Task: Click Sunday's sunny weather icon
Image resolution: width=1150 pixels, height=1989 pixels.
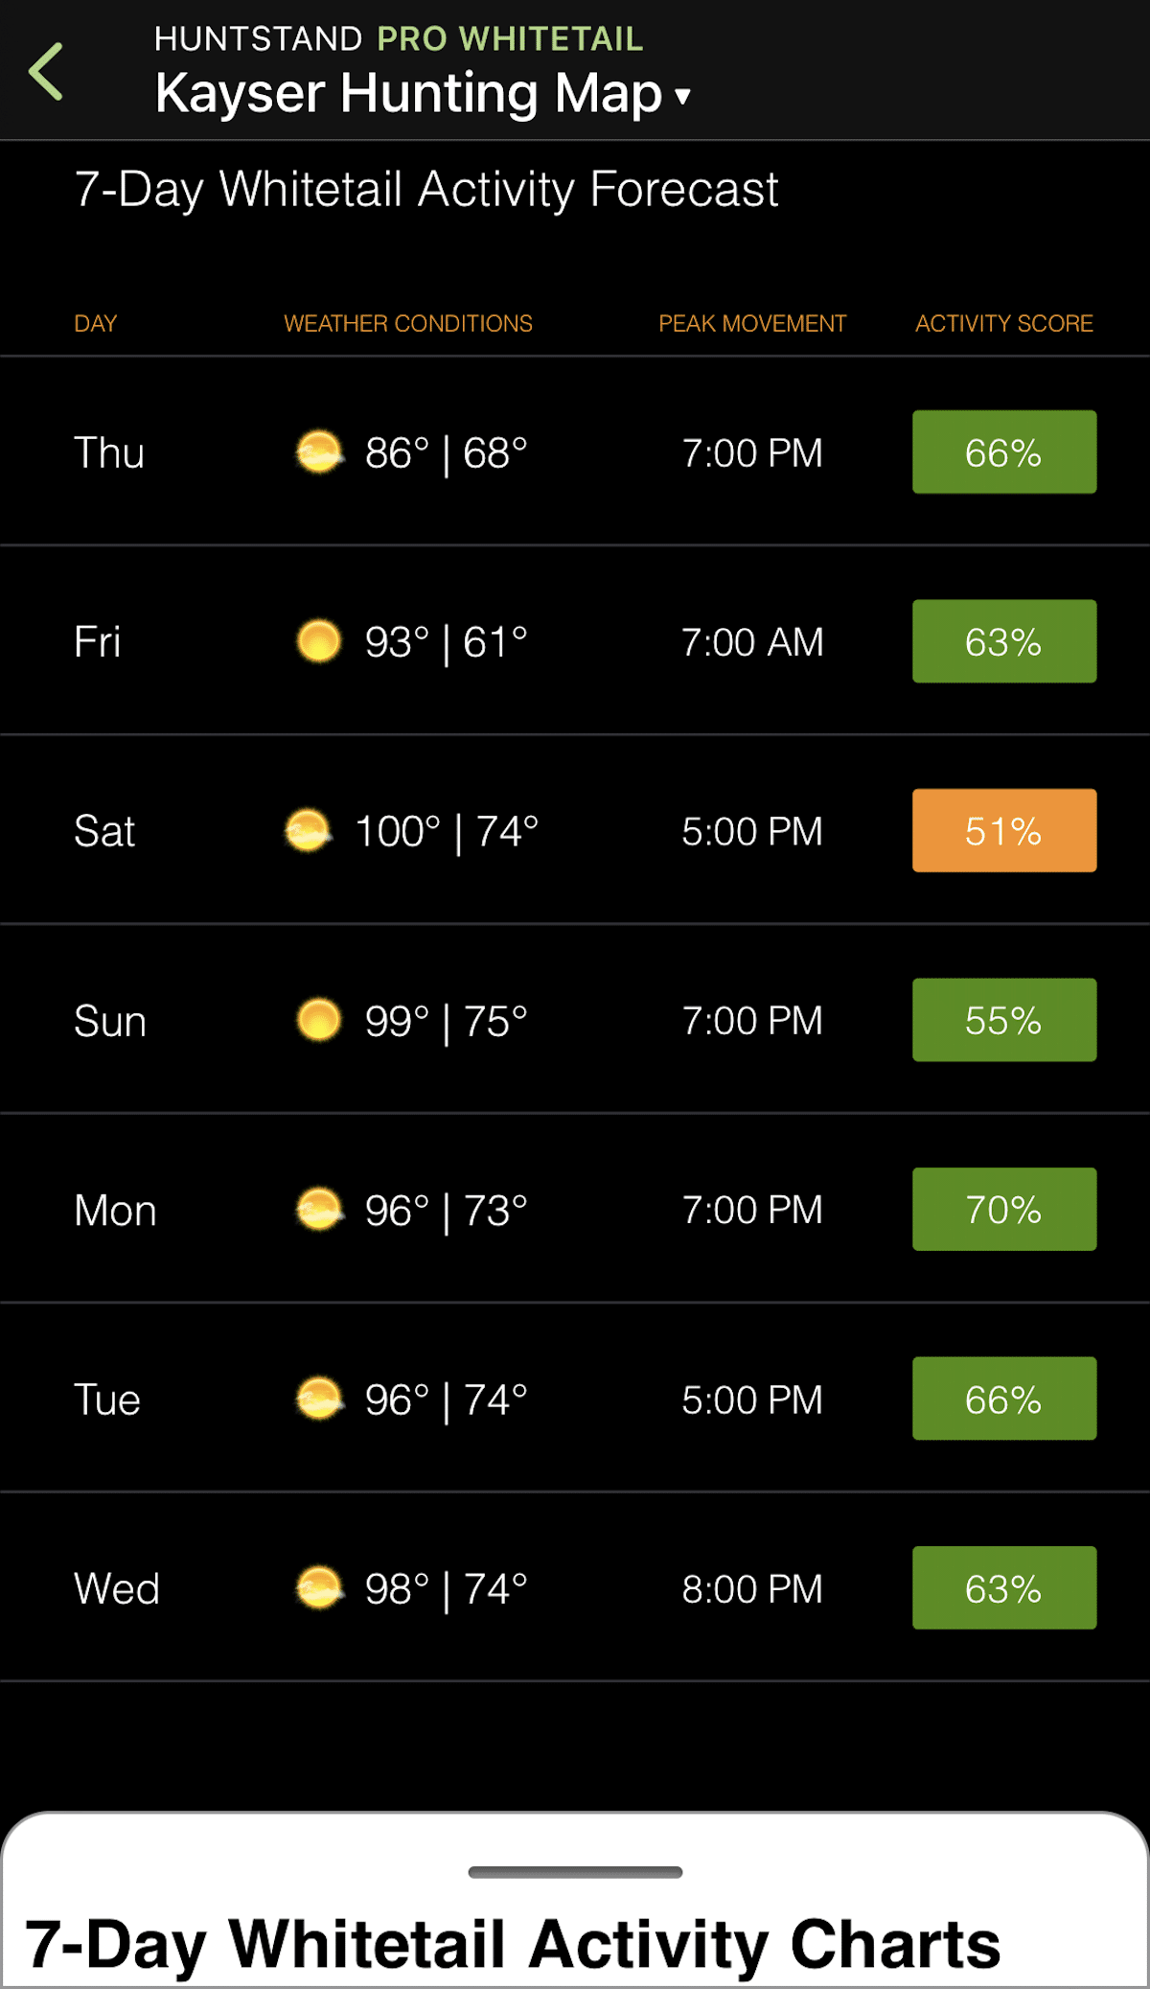Action: 318,1020
